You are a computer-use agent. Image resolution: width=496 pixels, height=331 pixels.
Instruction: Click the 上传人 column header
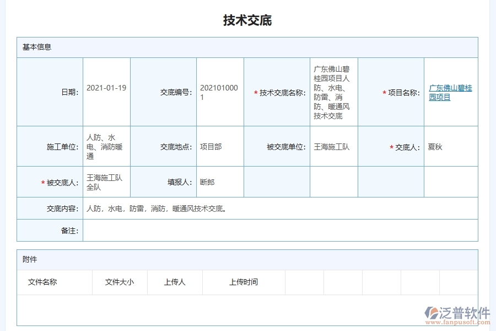click(x=174, y=282)
